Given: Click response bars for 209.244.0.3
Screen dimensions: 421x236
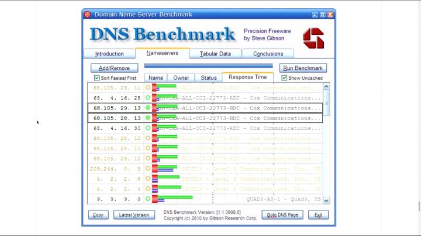Looking at the screenshot, I should click(x=164, y=168).
